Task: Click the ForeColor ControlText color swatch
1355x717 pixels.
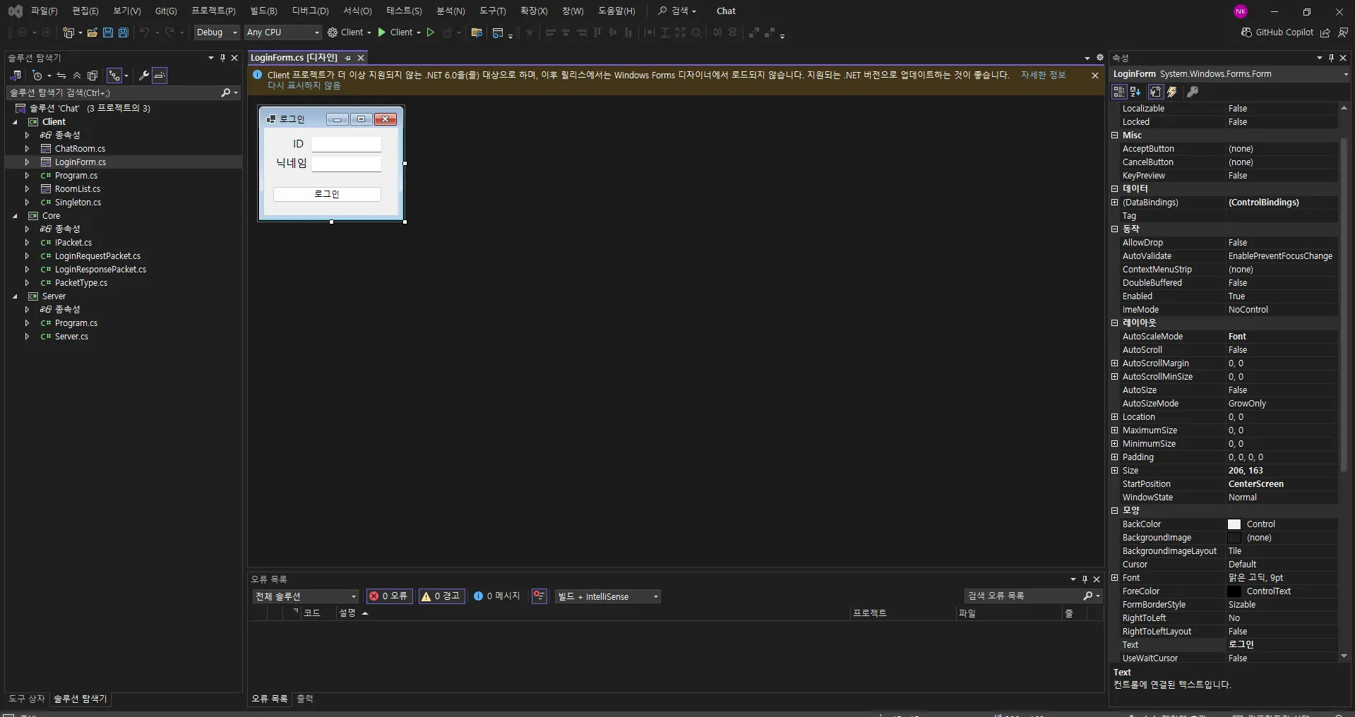Action: [x=1234, y=591]
